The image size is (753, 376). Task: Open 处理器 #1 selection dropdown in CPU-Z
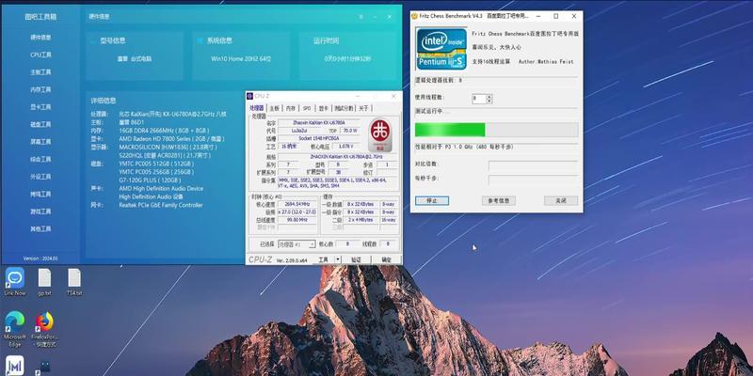pos(296,244)
